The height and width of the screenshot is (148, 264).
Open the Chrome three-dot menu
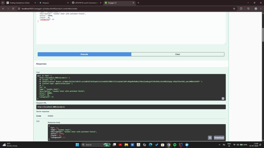(x=261, y=8)
